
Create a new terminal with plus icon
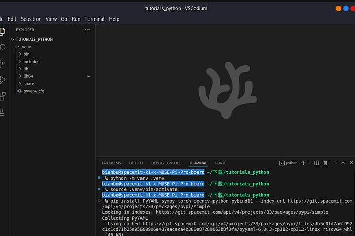303,163
